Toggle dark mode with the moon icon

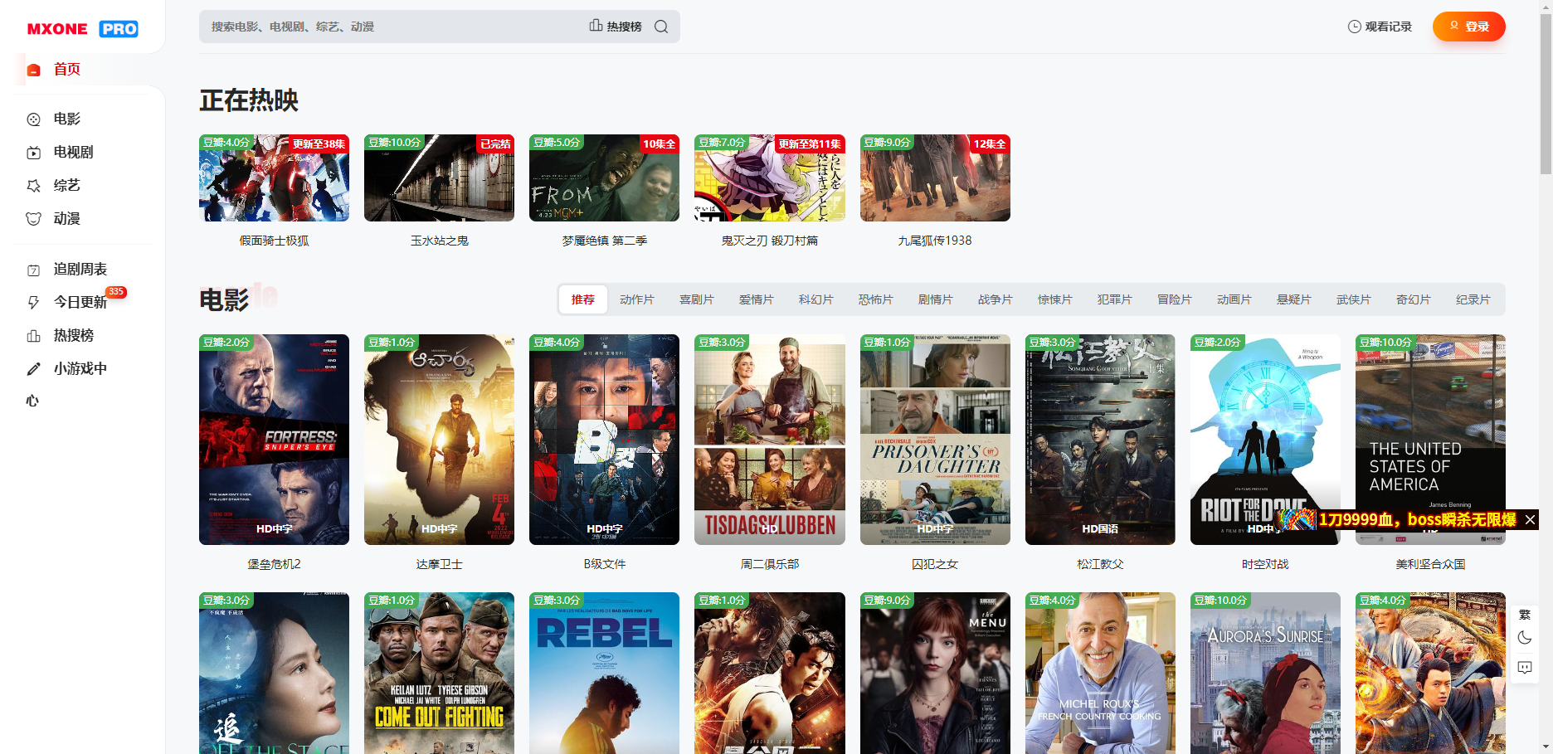coord(1525,638)
